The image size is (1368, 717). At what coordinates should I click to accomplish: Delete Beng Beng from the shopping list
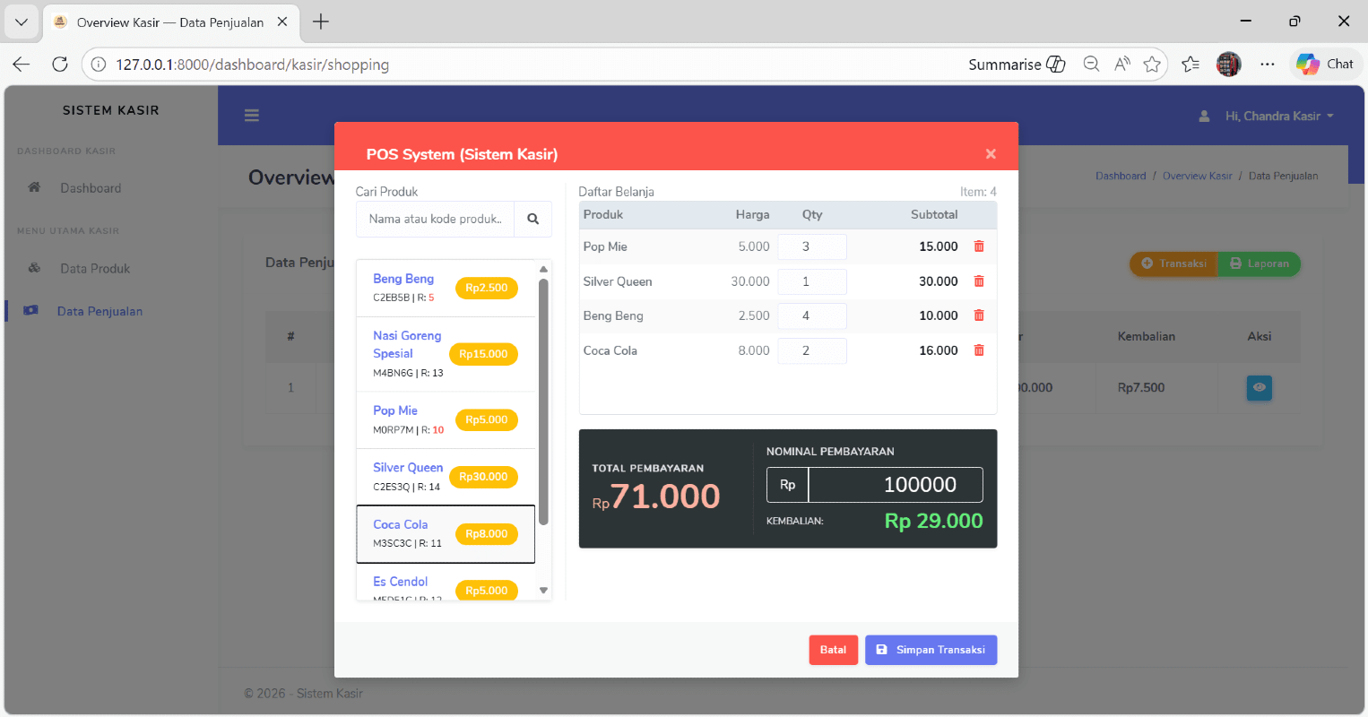979,315
